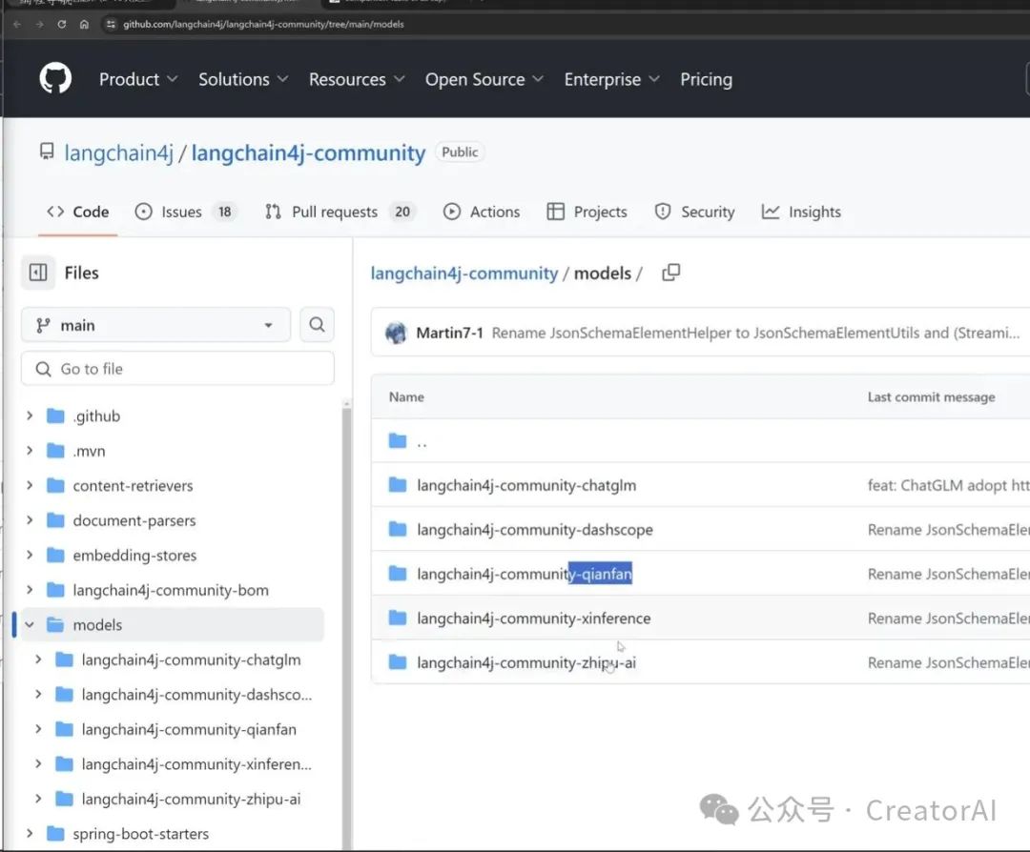Expand langchain4j-community-bom folder chevron
The width and height of the screenshot is (1030, 852).
click(30, 589)
